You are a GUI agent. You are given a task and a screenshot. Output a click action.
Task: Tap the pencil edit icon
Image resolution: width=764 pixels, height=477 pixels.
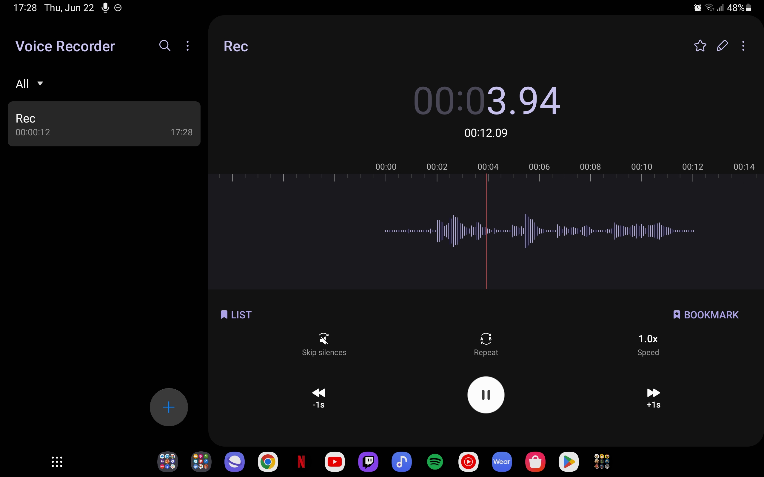(722, 46)
